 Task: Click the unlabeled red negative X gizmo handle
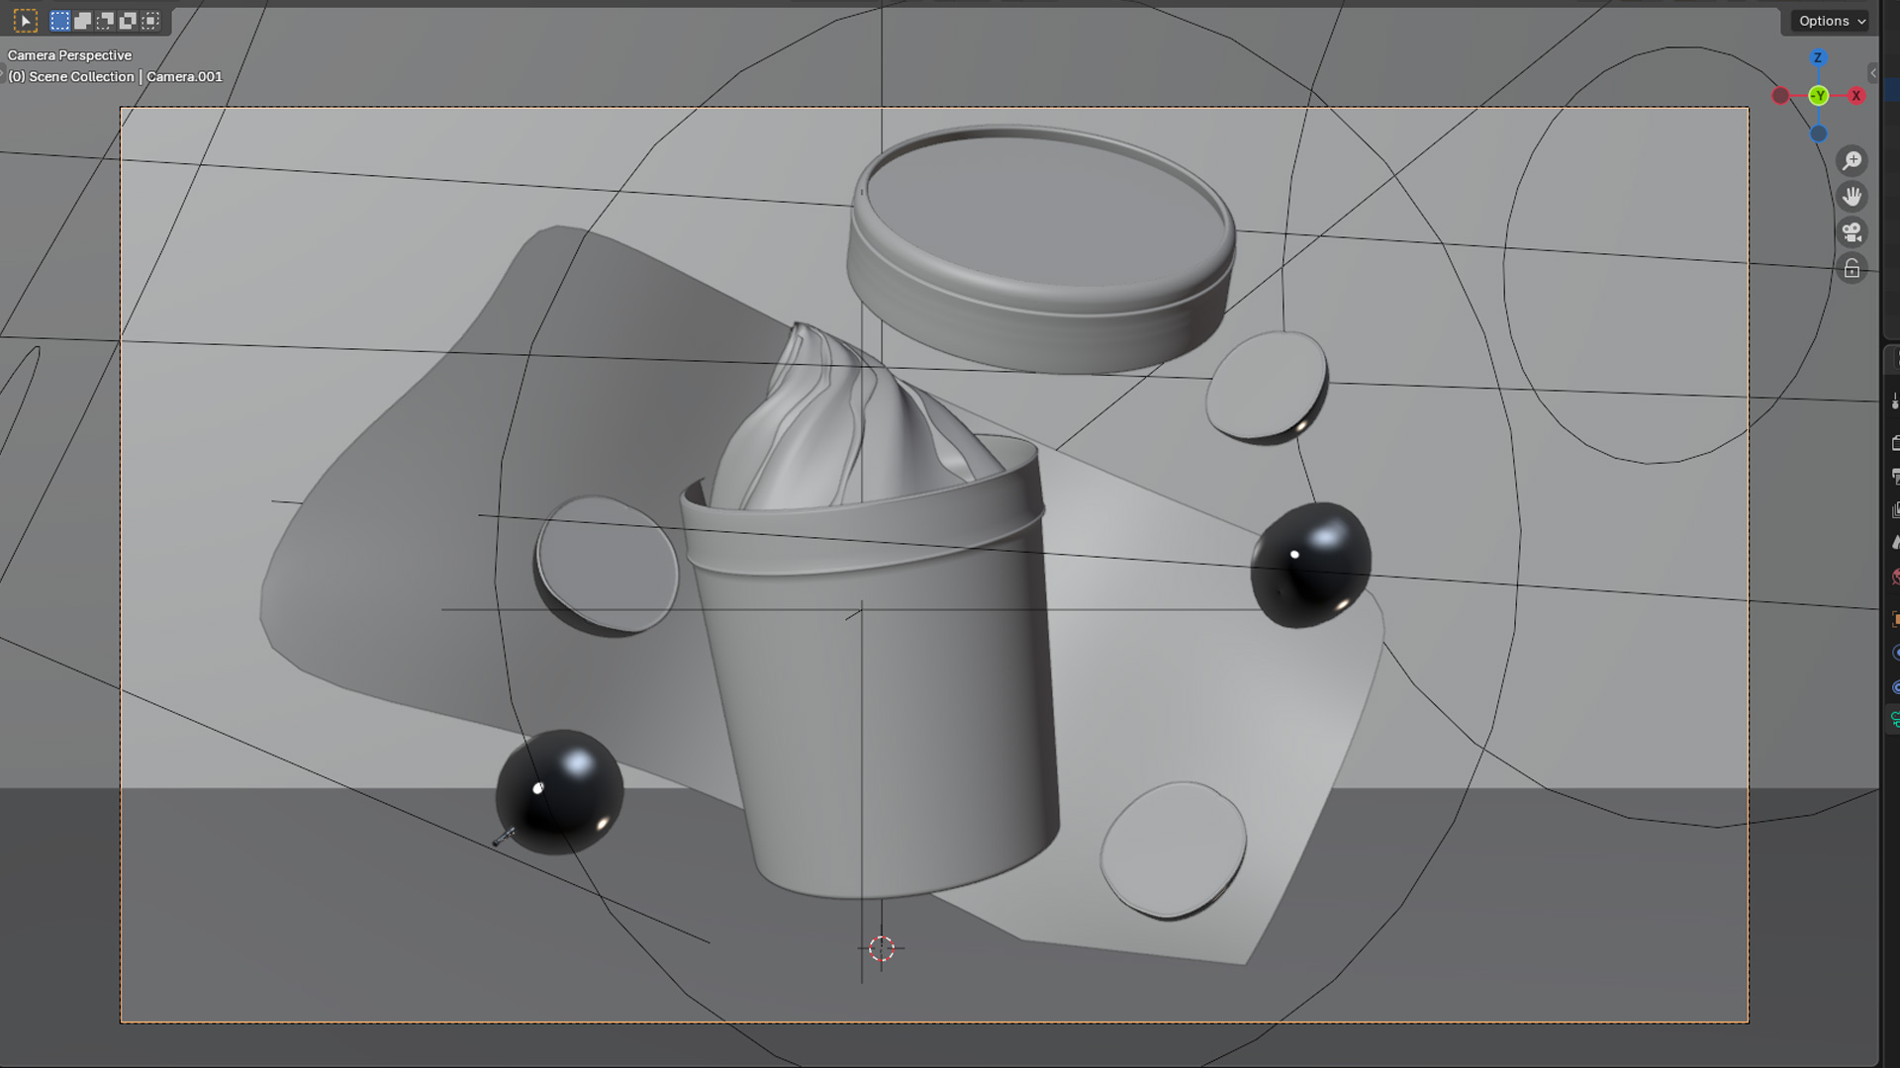pos(1780,96)
